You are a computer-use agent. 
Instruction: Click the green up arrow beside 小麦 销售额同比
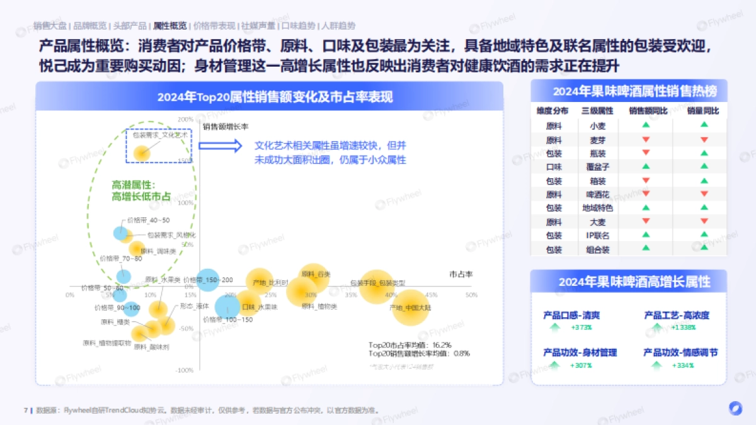pos(645,124)
